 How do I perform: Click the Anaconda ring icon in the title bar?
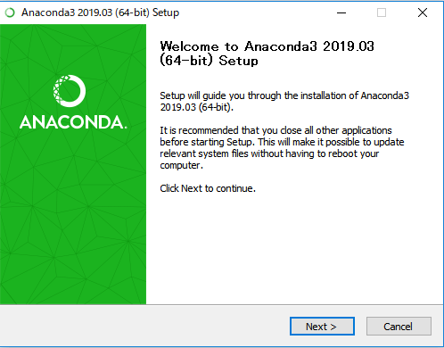[10, 12]
